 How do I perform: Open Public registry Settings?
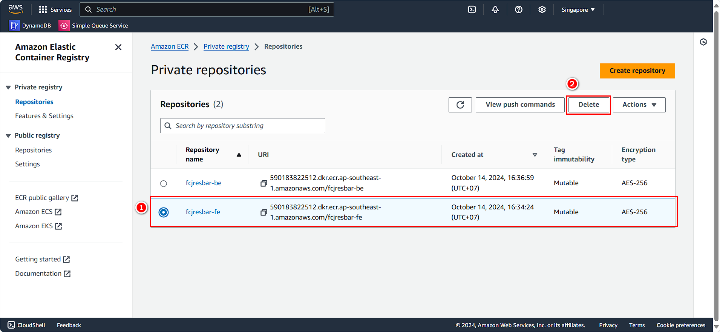tap(28, 164)
